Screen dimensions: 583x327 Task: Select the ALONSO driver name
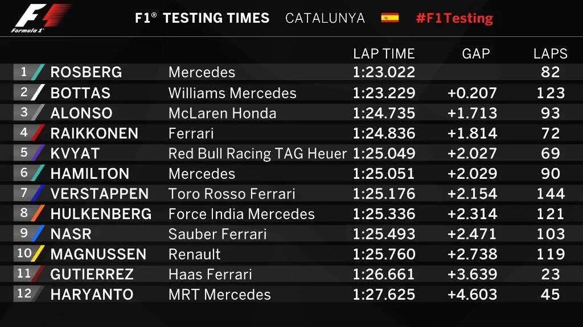(81, 113)
